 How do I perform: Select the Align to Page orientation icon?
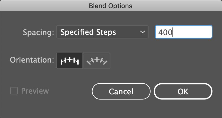point(69,61)
